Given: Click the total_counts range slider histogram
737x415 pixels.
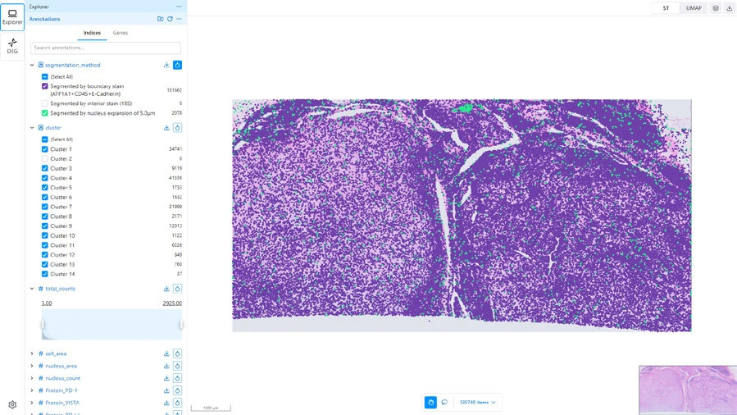Looking at the screenshot, I should 111,324.
